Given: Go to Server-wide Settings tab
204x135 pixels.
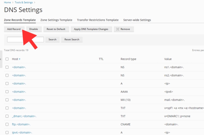Looking at the screenshot, I should 137,20.
